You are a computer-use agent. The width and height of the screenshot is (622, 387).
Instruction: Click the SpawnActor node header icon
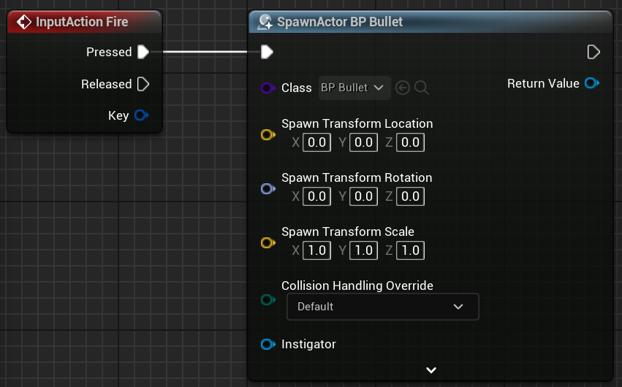coord(265,22)
